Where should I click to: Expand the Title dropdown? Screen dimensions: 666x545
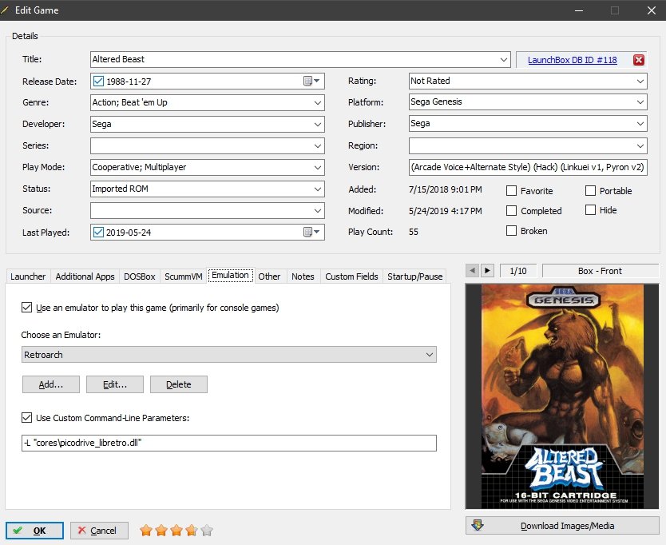pyautogui.click(x=504, y=59)
